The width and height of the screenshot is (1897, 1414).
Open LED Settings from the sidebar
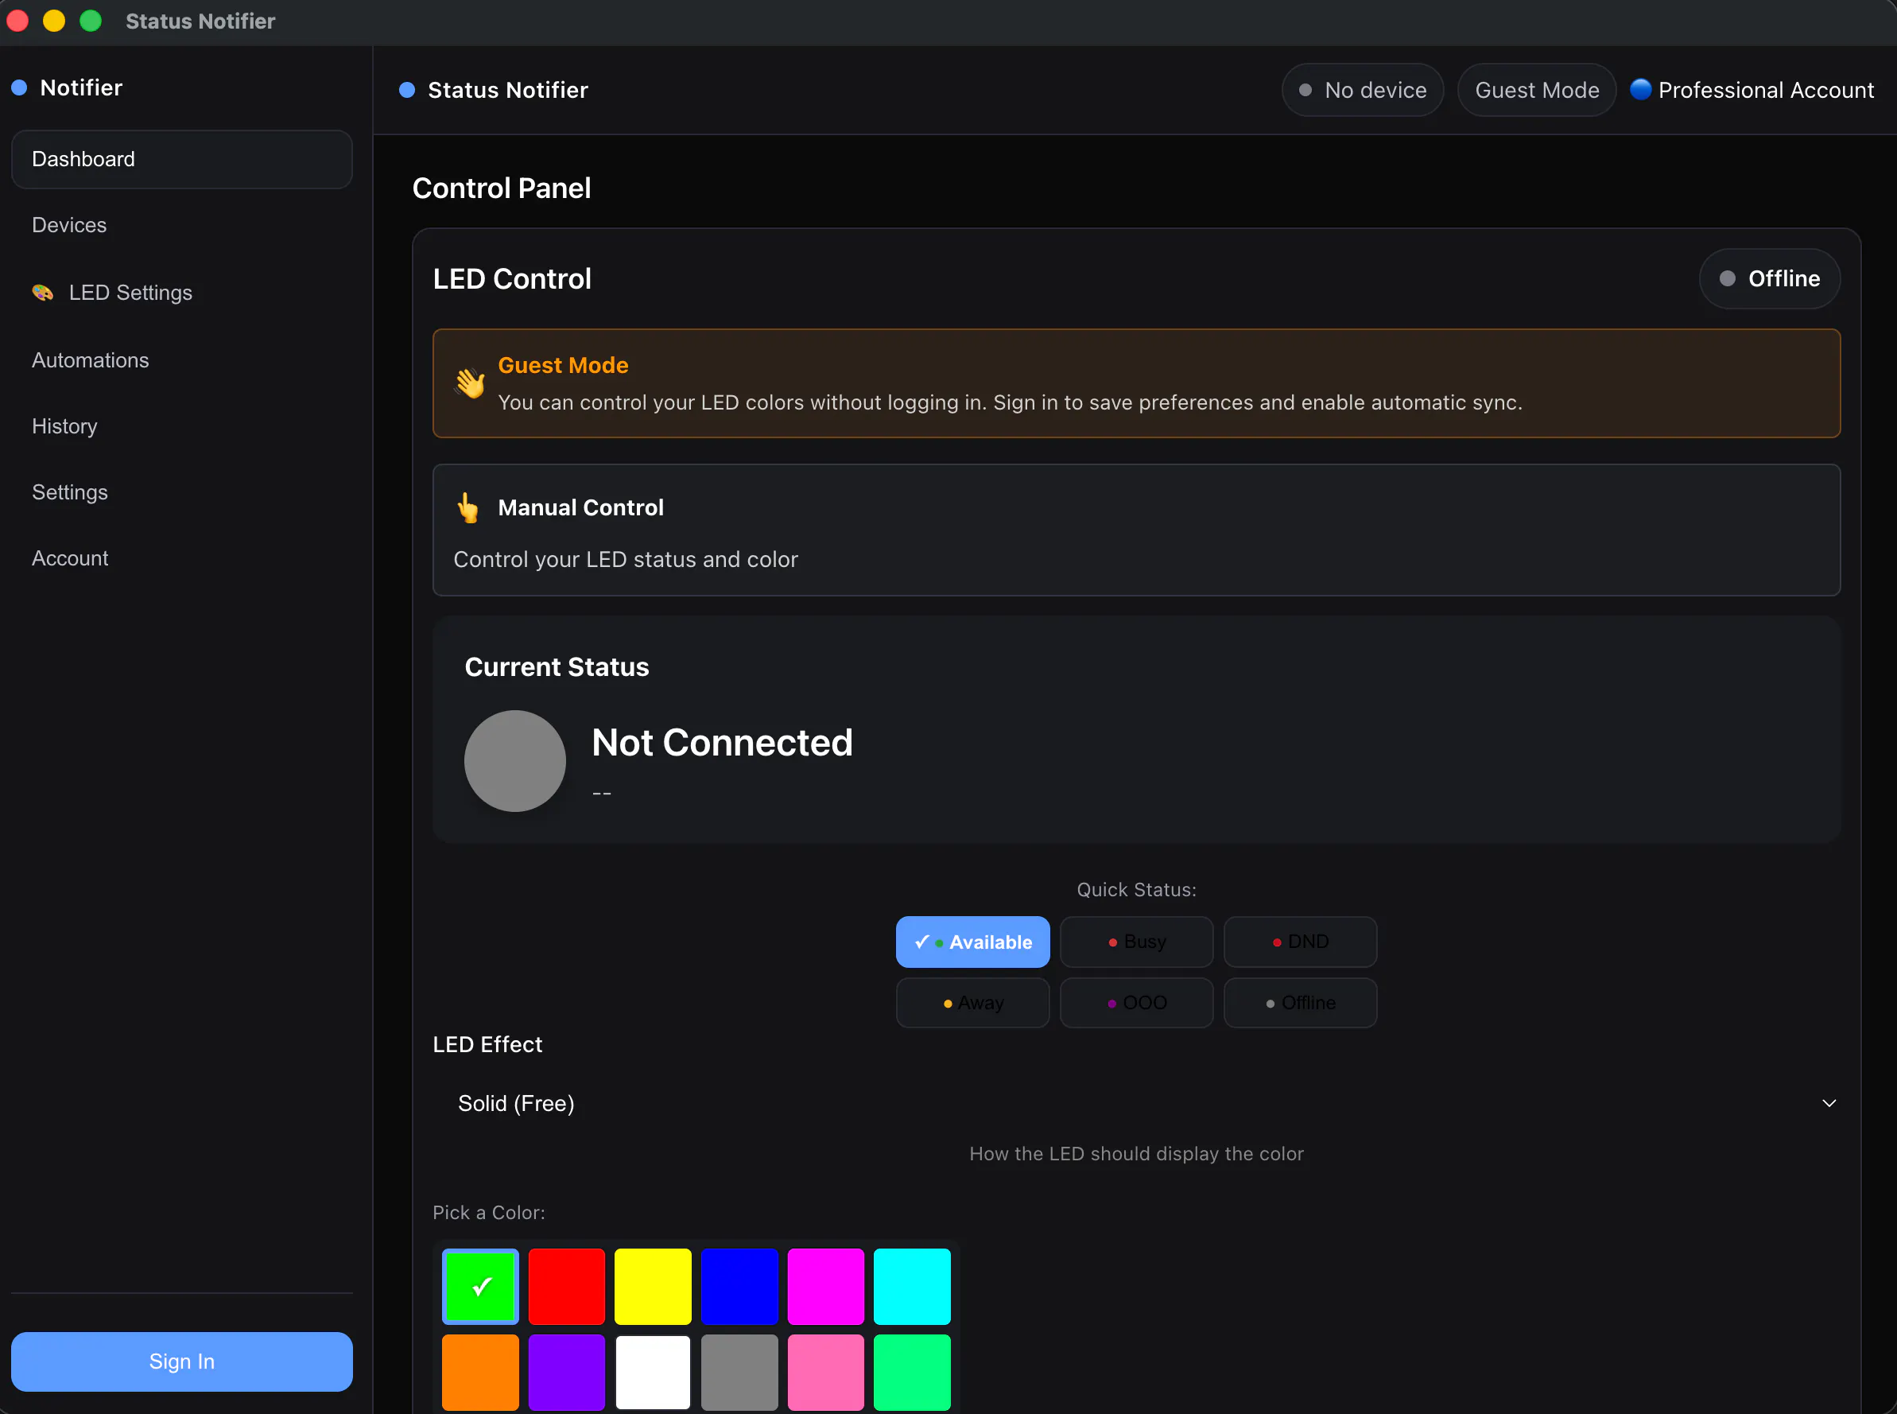[181, 293]
